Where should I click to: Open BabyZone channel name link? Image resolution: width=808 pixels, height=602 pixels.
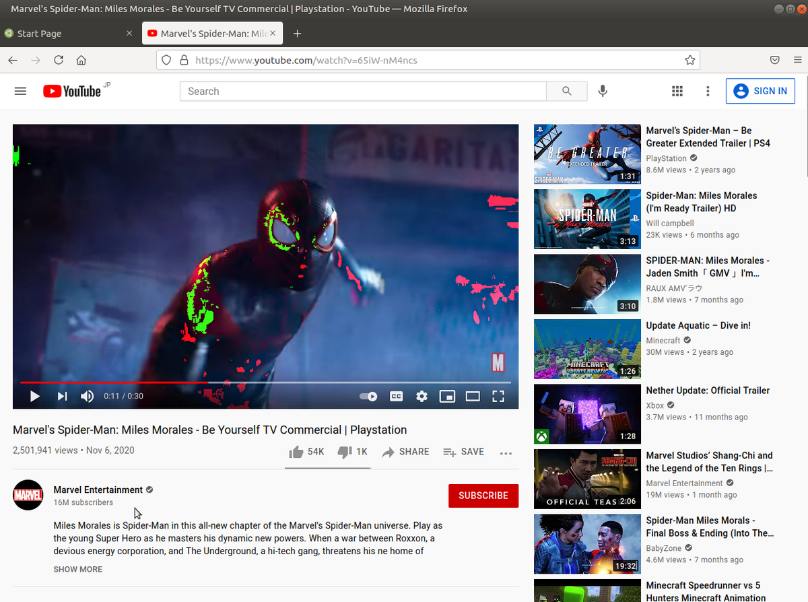pos(664,548)
